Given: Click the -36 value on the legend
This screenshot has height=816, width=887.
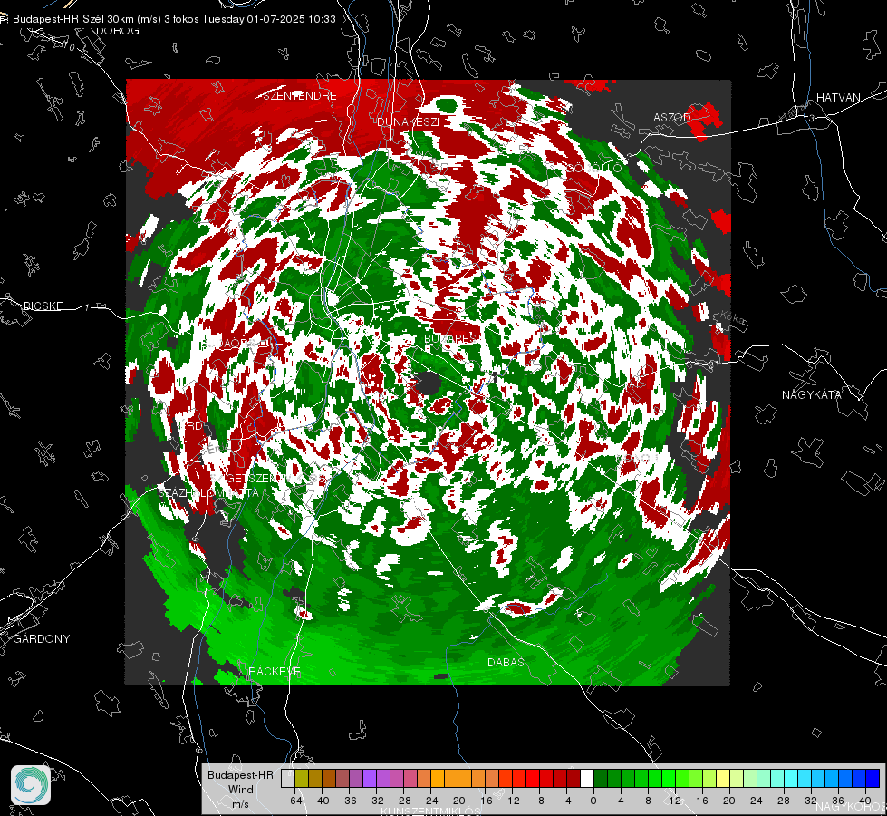Looking at the screenshot, I should click(x=349, y=801).
